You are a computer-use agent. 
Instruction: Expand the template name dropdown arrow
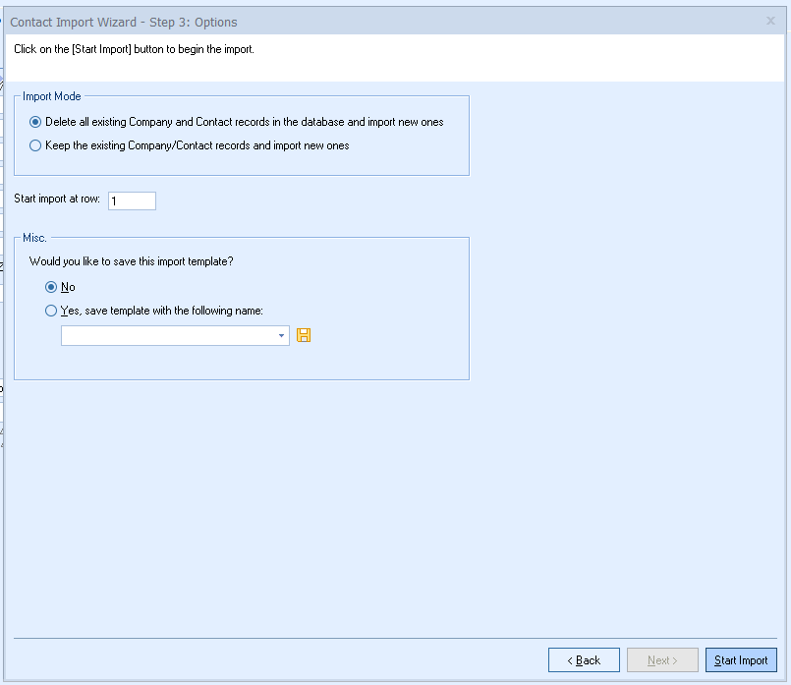[x=282, y=336]
